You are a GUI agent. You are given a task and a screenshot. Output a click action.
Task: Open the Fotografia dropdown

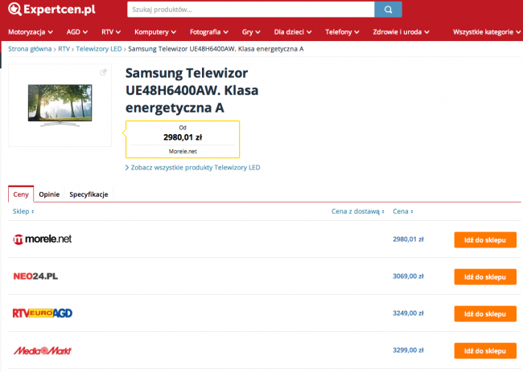(x=209, y=32)
